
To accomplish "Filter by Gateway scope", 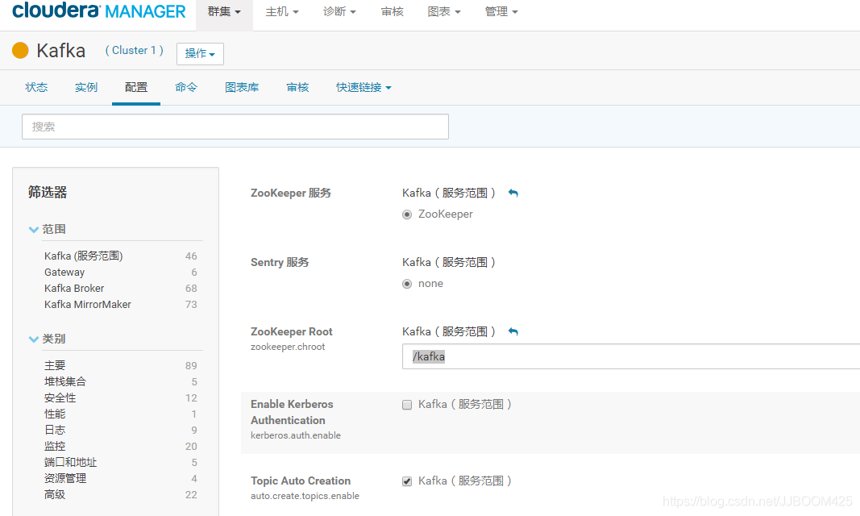I will pos(64,273).
